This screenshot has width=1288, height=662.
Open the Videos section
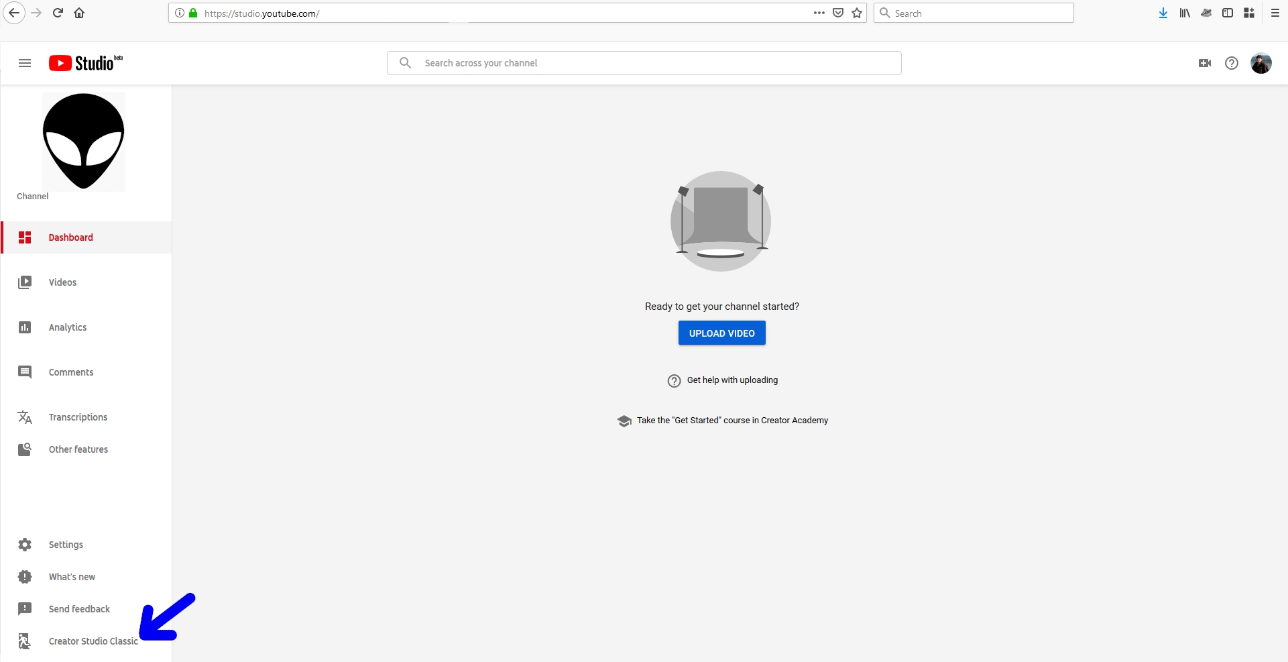coord(62,282)
